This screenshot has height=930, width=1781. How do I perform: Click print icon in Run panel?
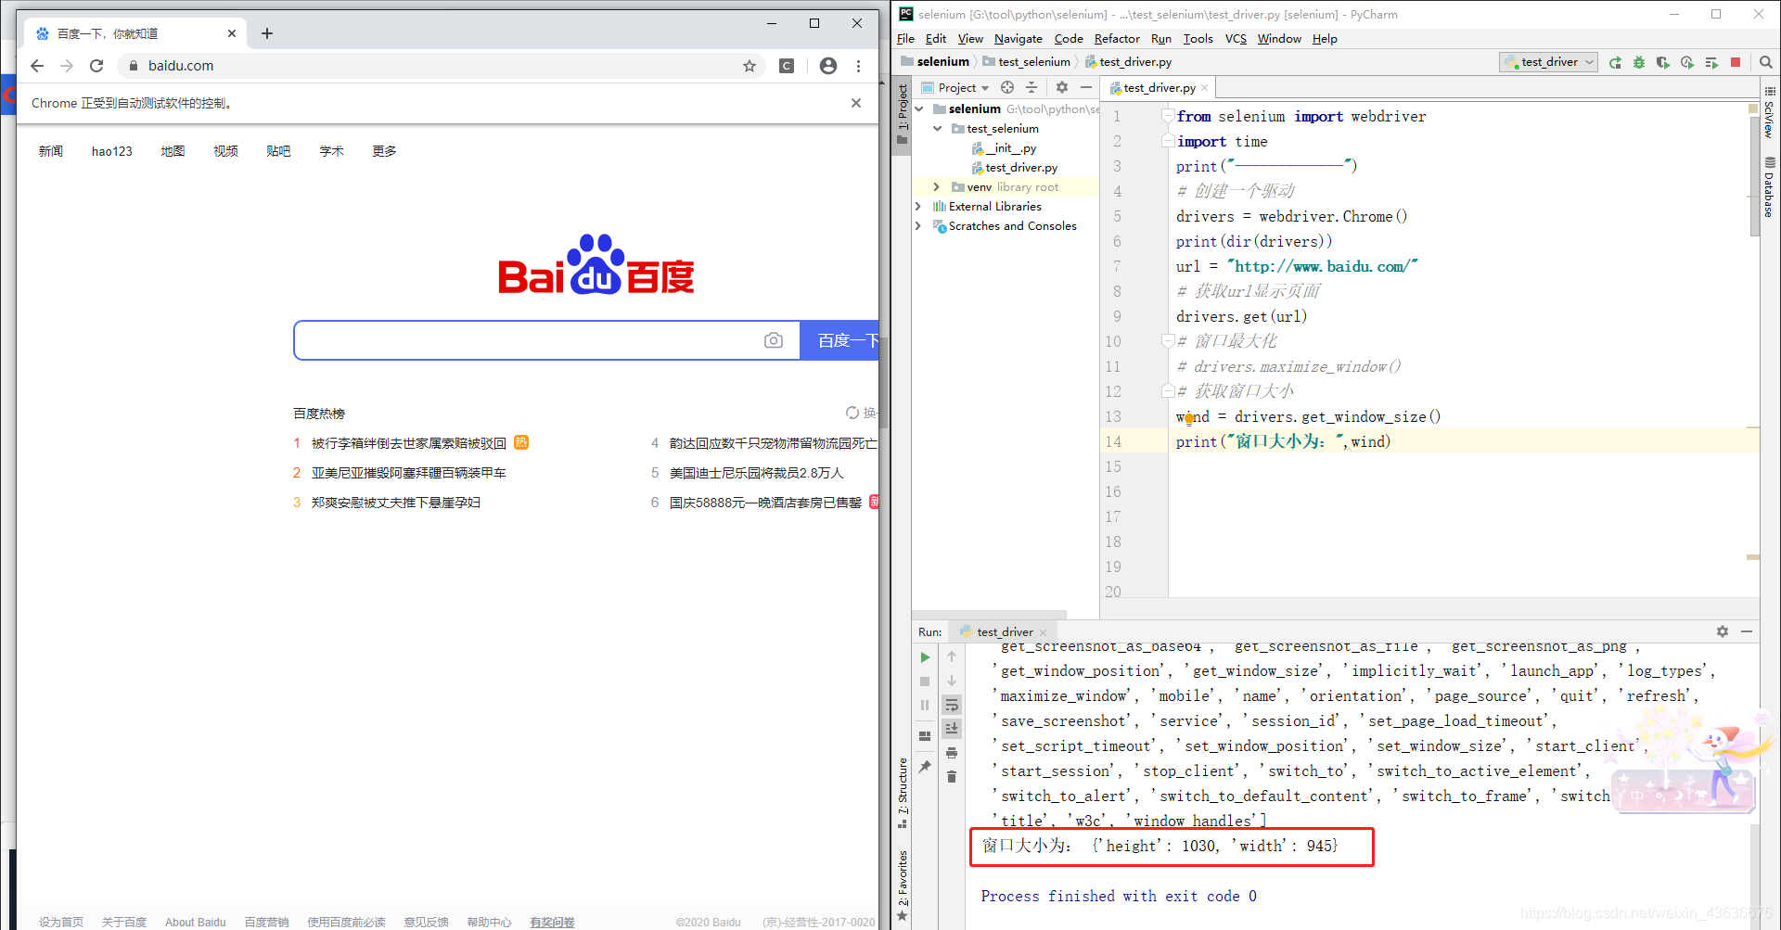pos(952,753)
